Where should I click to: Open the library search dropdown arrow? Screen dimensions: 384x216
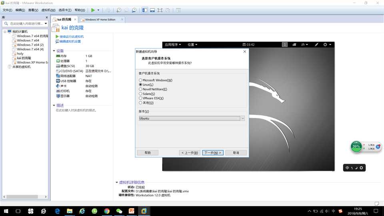[x=46, y=24]
